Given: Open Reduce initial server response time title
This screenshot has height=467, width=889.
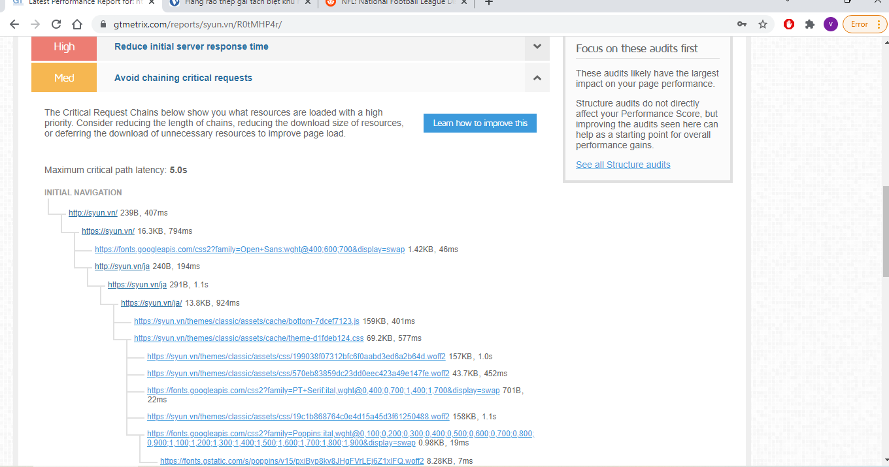Looking at the screenshot, I should coord(192,46).
